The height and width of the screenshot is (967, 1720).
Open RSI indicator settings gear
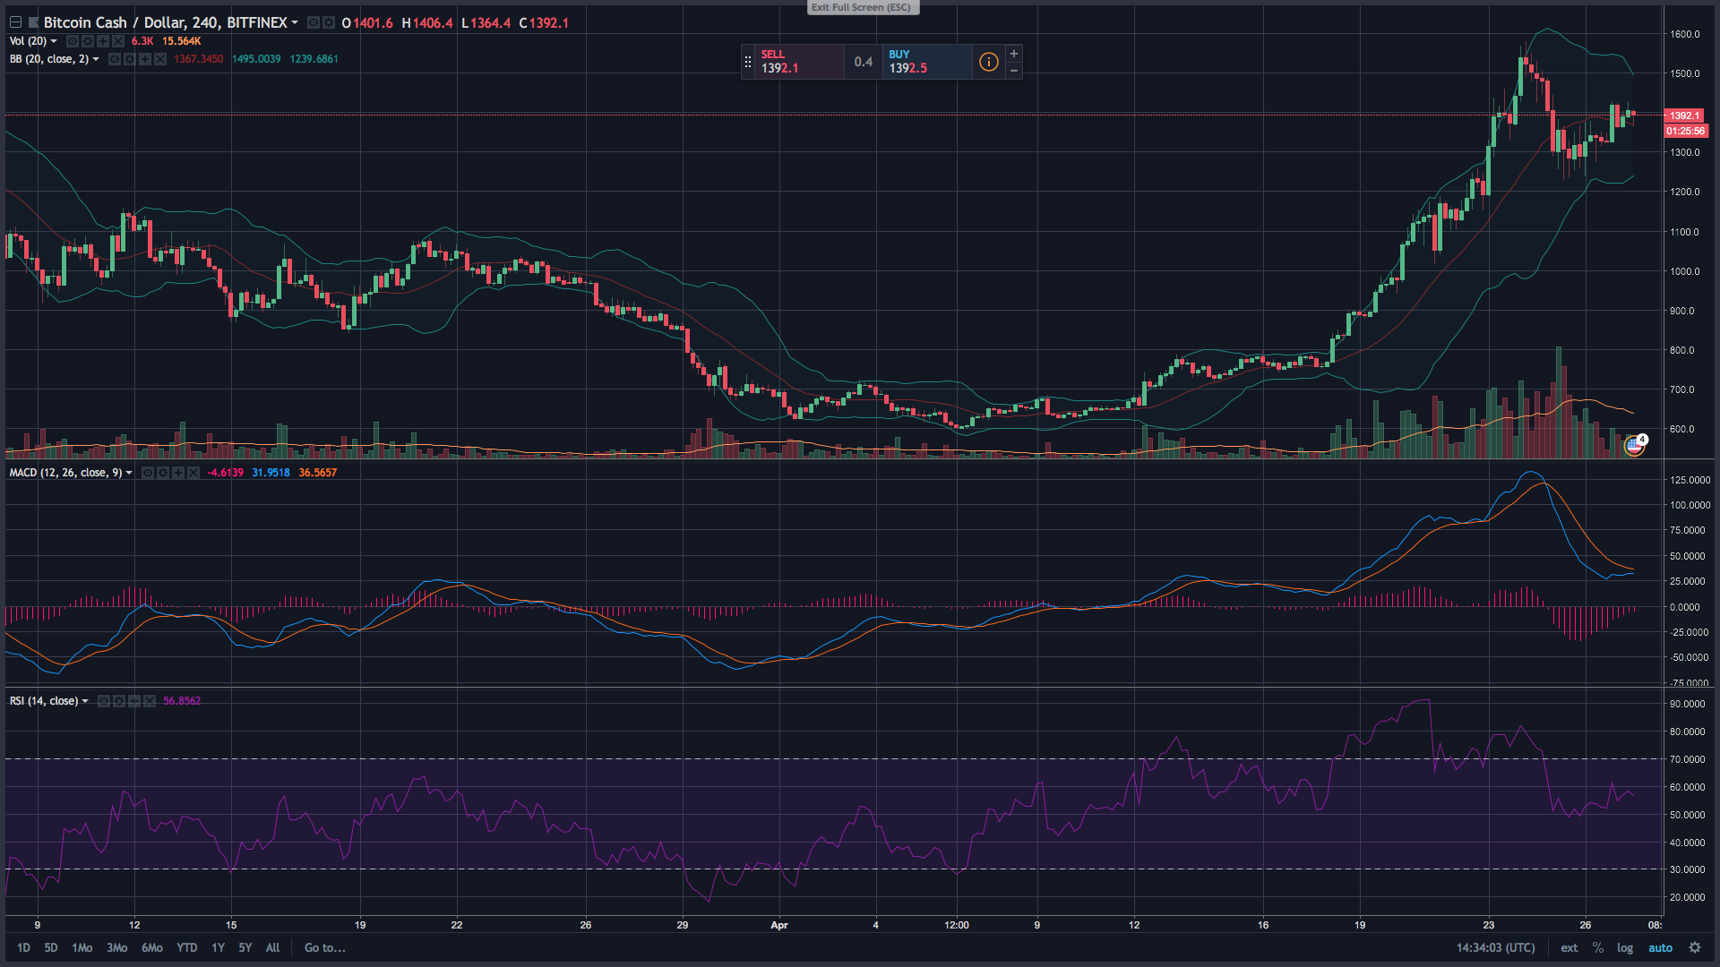click(x=119, y=701)
